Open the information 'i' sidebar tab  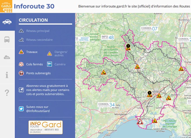7,75
